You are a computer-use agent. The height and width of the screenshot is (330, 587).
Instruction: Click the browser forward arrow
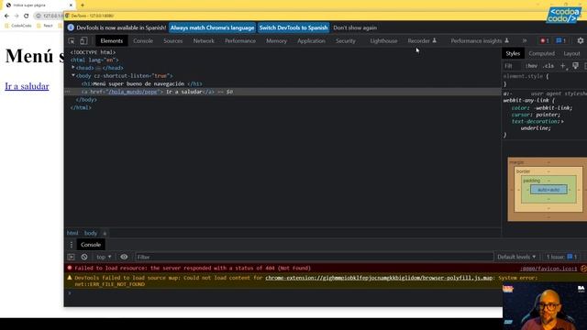pos(17,16)
